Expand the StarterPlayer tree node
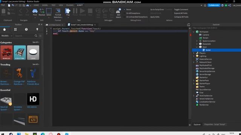Image resolution: width=241 pixels, height=135 pixels. click(194, 83)
